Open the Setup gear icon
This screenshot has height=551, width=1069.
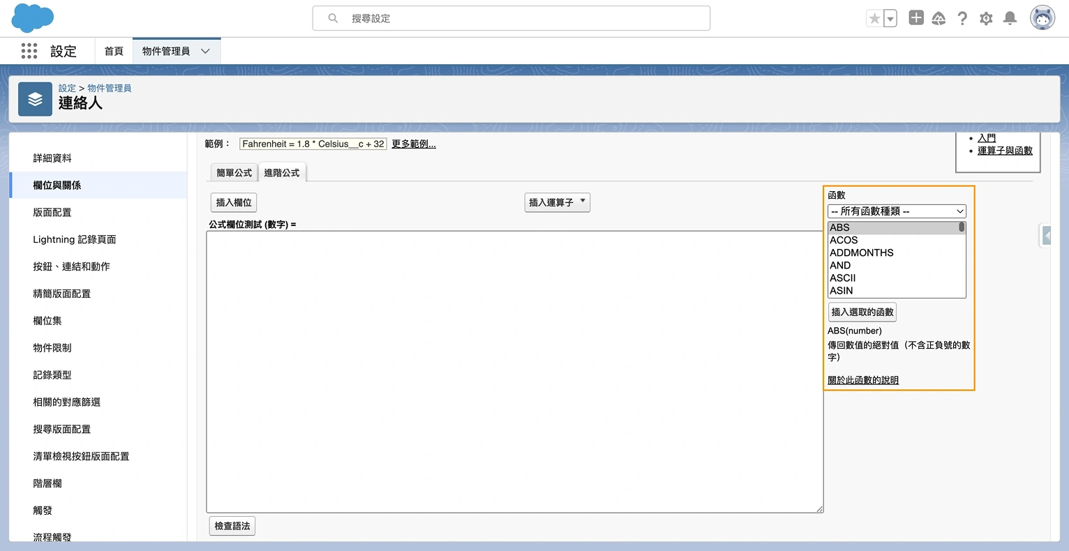point(986,18)
